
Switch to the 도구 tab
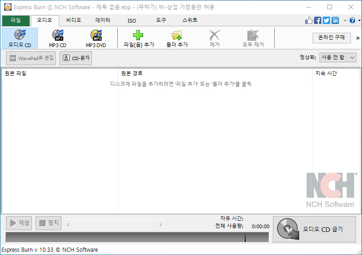(x=161, y=20)
